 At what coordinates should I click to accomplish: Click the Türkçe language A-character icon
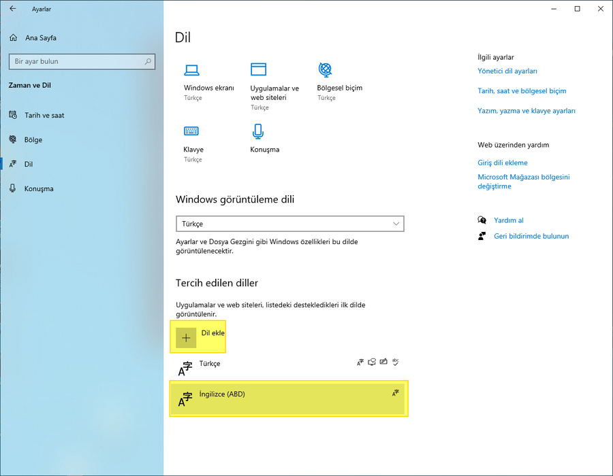185,369
